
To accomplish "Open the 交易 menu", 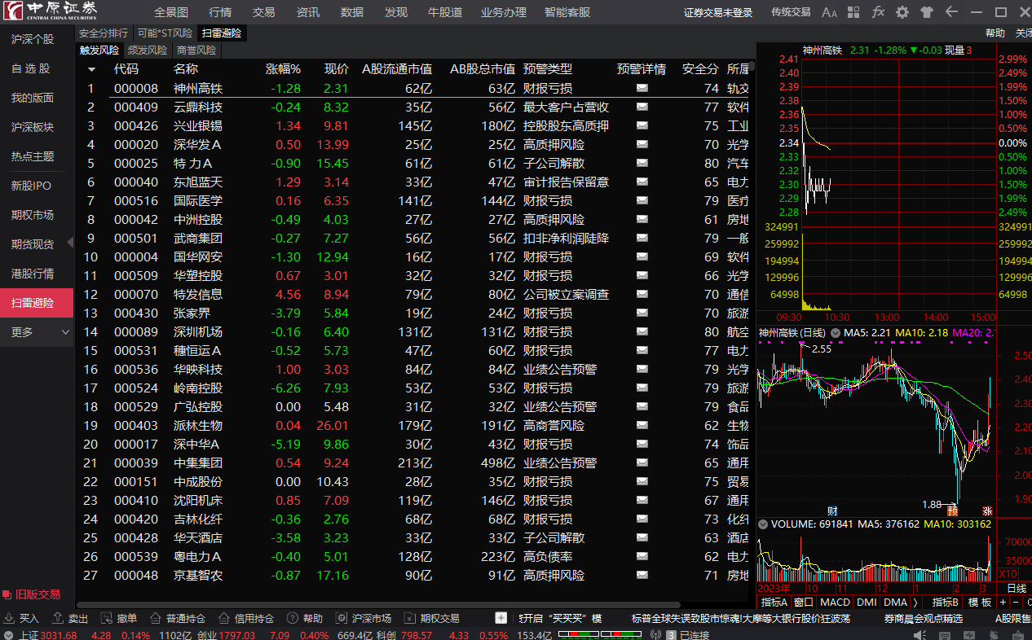I will tap(264, 12).
